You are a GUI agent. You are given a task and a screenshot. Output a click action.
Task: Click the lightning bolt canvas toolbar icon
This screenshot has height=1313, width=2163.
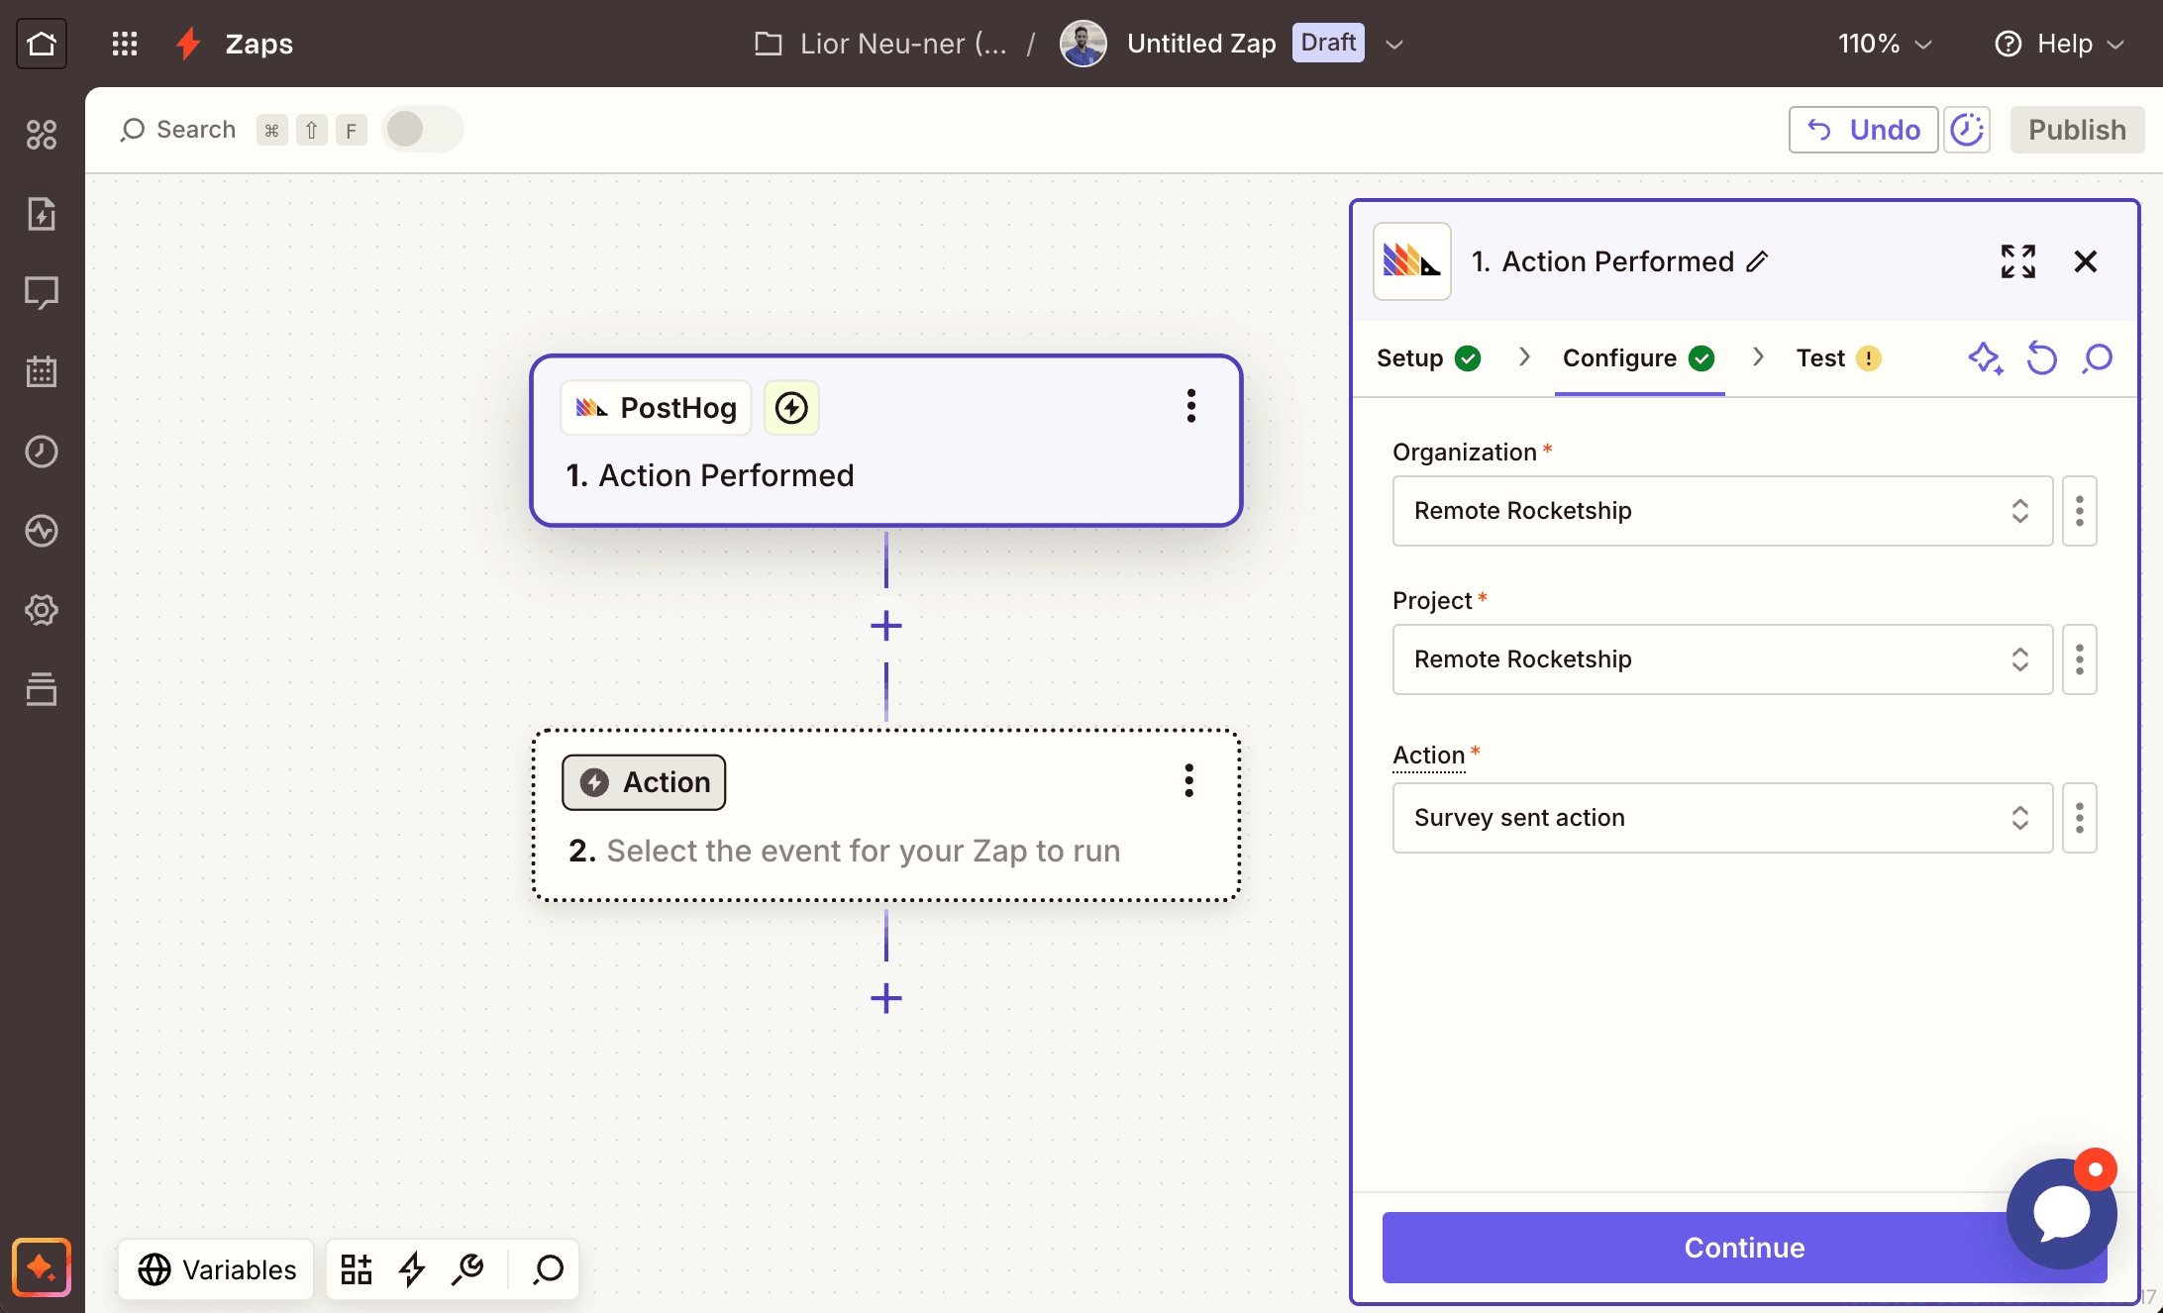pyautogui.click(x=412, y=1269)
